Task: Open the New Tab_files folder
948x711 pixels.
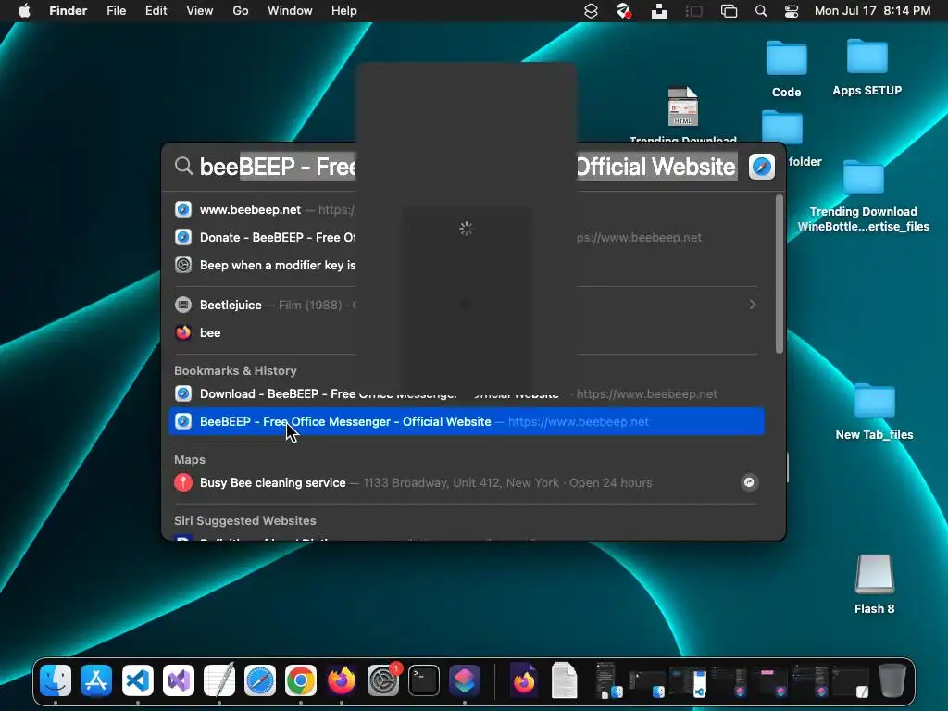Action: click(x=874, y=402)
